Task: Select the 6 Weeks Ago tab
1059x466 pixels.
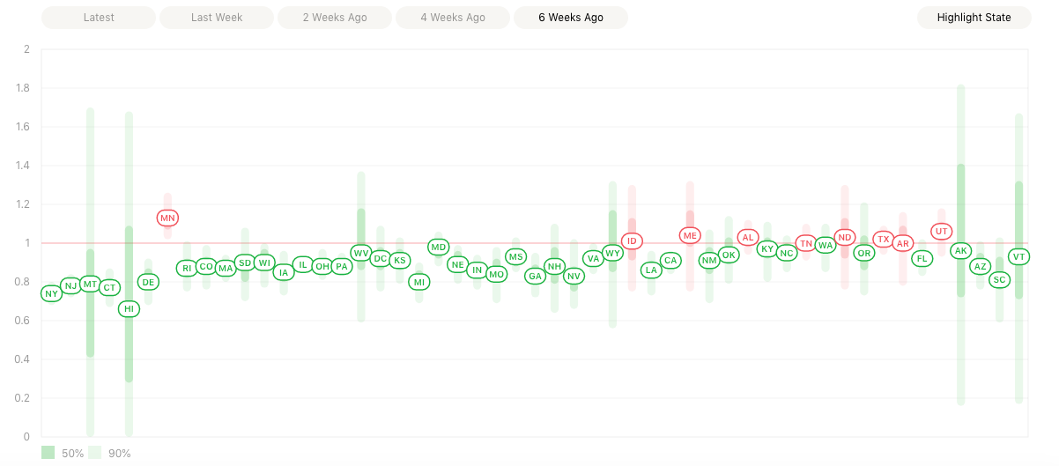Action: tap(571, 18)
